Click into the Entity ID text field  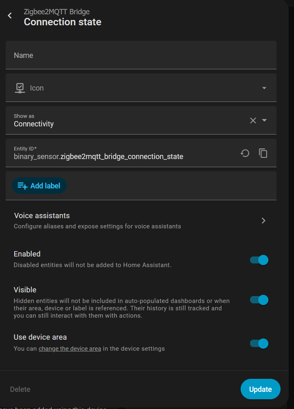tap(122, 157)
